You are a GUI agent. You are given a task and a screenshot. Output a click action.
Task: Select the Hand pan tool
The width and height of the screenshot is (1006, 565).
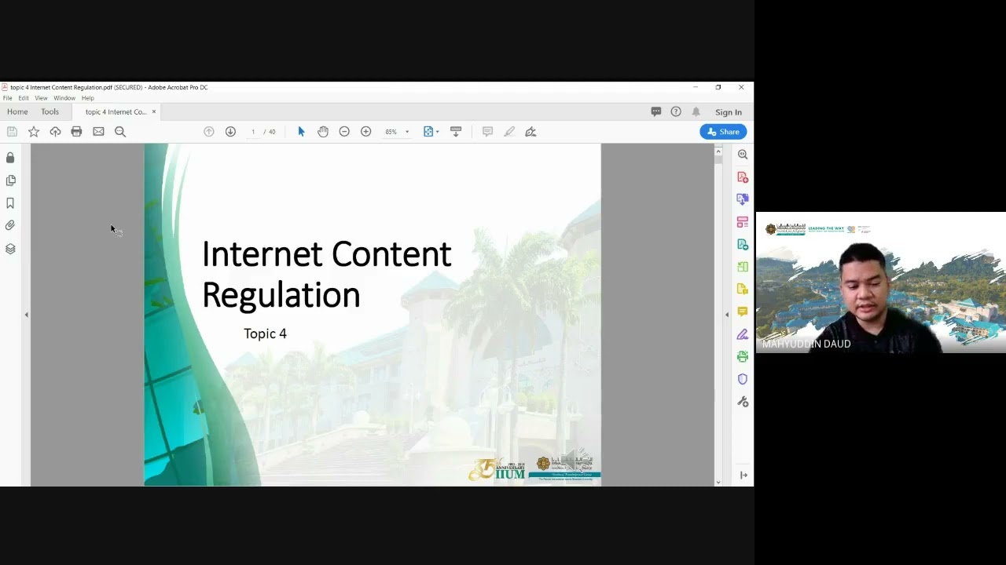click(323, 132)
